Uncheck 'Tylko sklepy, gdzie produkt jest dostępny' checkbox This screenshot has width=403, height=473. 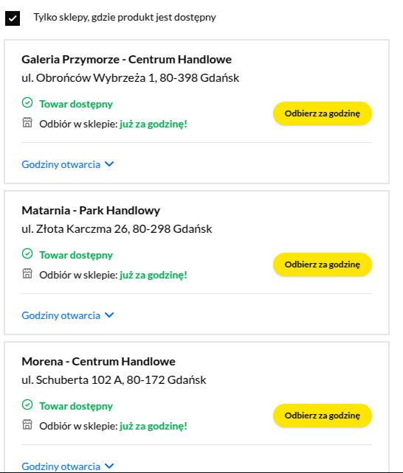coord(13,18)
